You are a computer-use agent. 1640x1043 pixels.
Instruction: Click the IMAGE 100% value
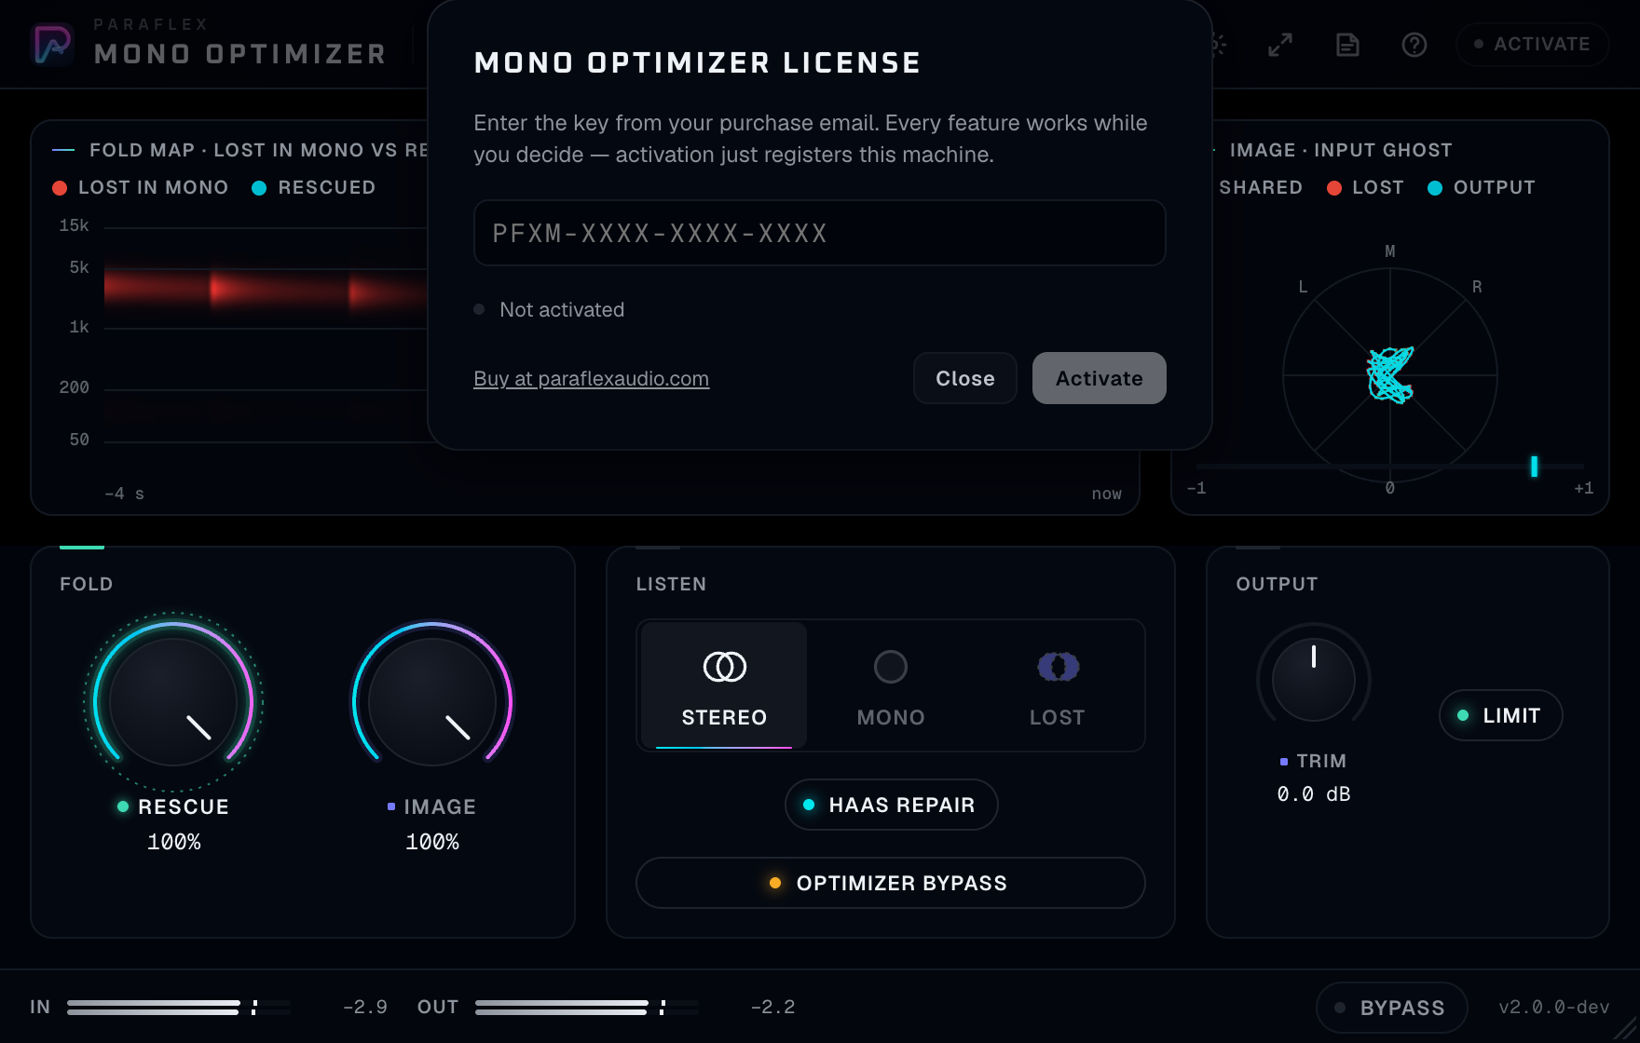click(x=432, y=842)
